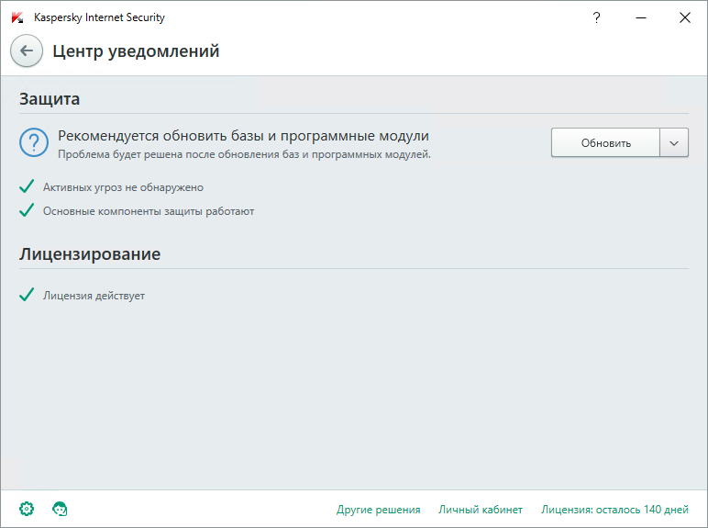708x528 pixels.
Task: Go to "Личный кабинет"
Action: (481, 510)
